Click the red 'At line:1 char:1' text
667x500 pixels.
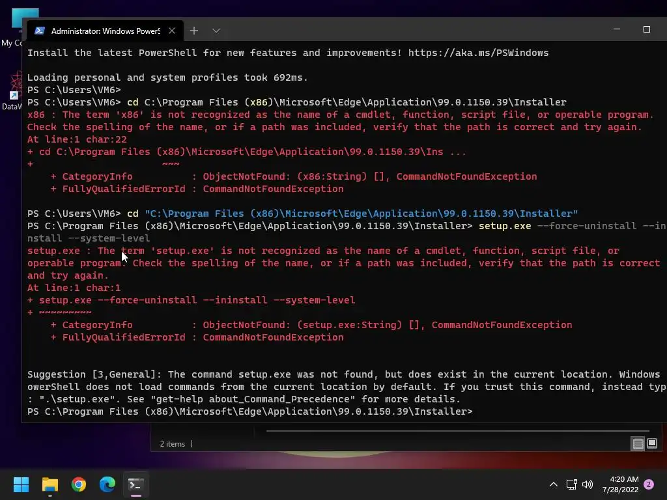(74, 288)
